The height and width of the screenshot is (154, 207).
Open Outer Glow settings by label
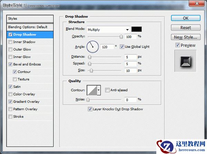[22, 50]
